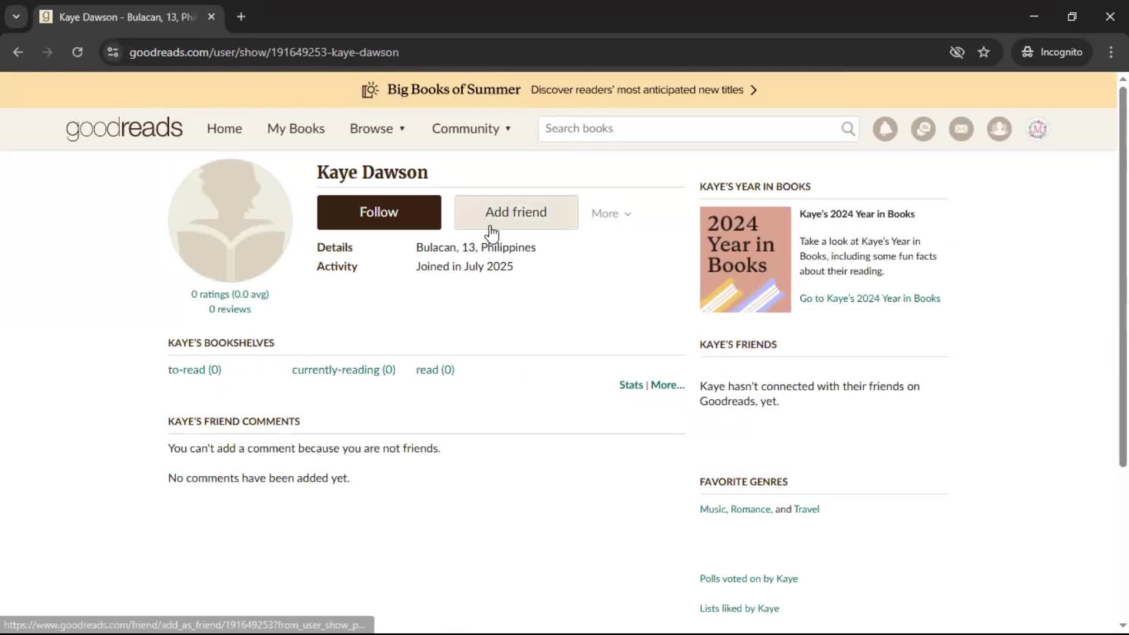Open Lists liked by Kaye

click(739, 609)
